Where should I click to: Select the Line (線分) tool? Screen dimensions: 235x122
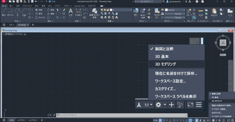[4, 12]
